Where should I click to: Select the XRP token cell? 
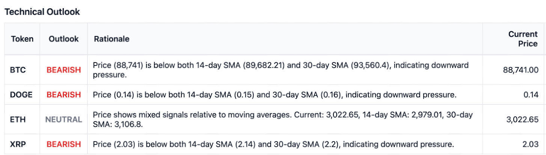tap(18, 144)
